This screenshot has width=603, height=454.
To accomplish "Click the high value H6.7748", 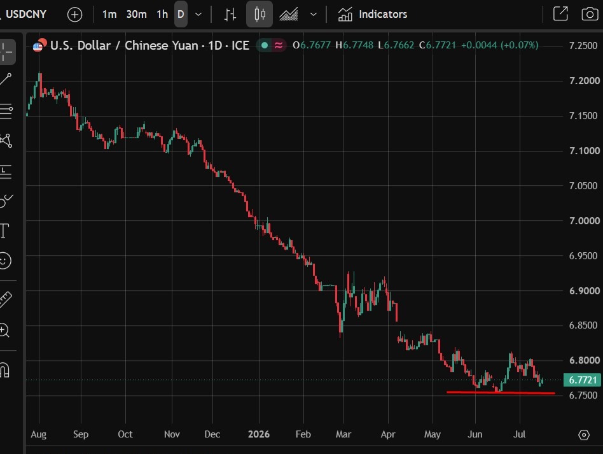I will pyautogui.click(x=354, y=45).
